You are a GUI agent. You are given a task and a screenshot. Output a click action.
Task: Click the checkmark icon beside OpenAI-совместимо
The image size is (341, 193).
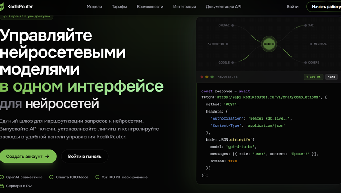point(2,177)
